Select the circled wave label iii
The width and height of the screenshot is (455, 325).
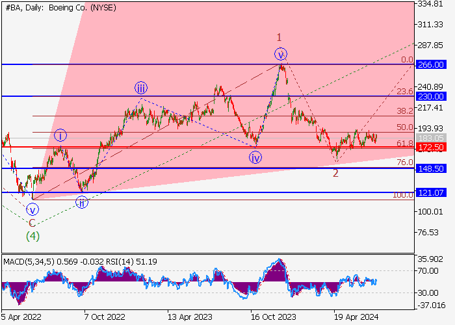[x=141, y=88]
